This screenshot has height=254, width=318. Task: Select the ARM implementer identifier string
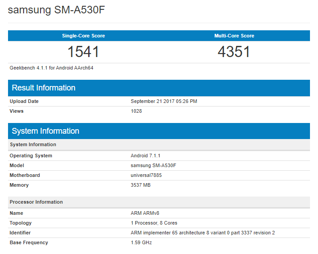coord(203,233)
